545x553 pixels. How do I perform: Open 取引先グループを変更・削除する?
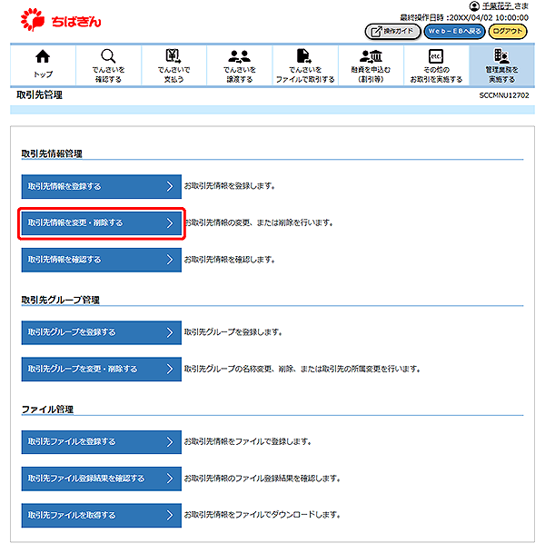point(101,369)
